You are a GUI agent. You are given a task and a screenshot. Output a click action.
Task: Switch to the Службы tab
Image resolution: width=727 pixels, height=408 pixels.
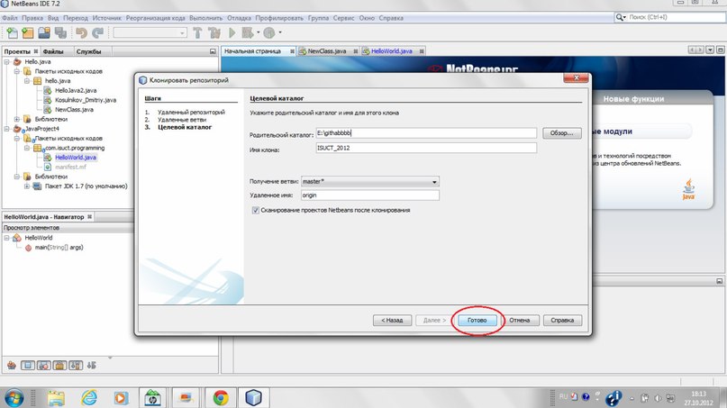tap(88, 51)
